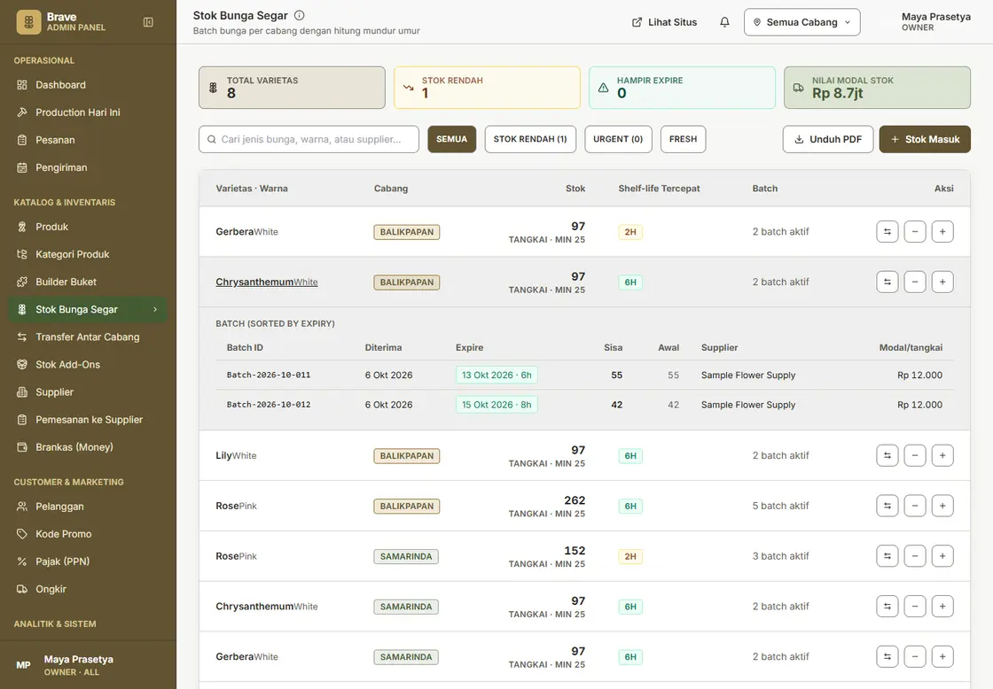The width and height of the screenshot is (993, 689).
Task: Open Pemesanan ke Supplier in sidebar
Action: (88, 420)
